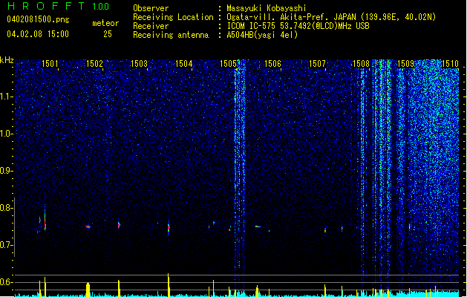Click the 1508 time marker
This screenshot has height=297, width=467.
click(x=362, y=64)
